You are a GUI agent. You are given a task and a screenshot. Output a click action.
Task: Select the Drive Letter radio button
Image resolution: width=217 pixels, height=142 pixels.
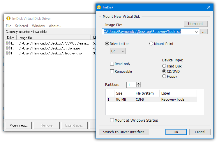point(107,44)
